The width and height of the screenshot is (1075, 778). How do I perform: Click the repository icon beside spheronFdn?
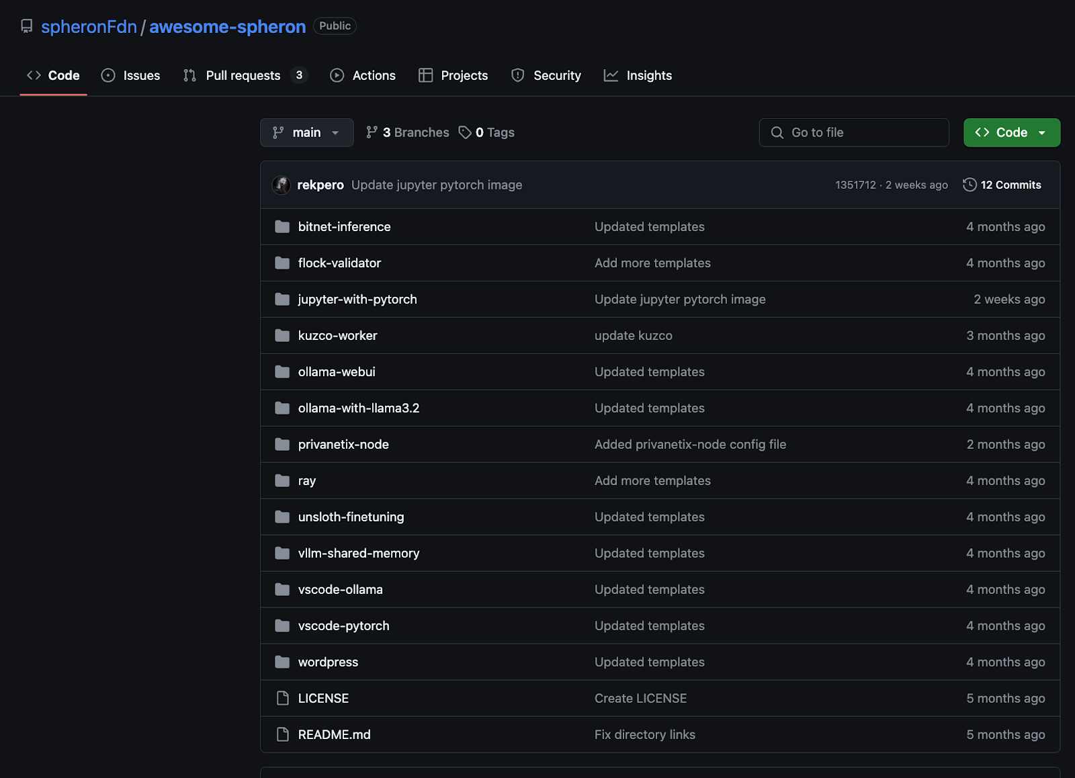(x=27, y=26)
